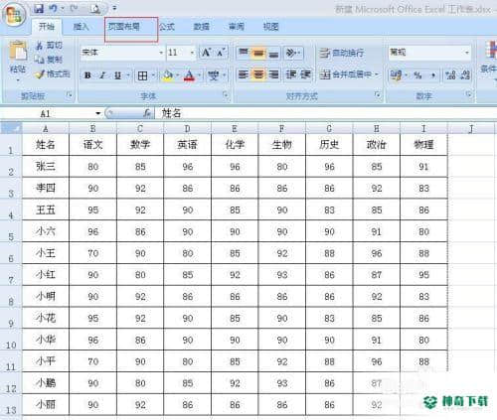This screenshot has width=497, height=420.
Task: Open the 字体 group dialog launcher
Action: tap(226, 95)
